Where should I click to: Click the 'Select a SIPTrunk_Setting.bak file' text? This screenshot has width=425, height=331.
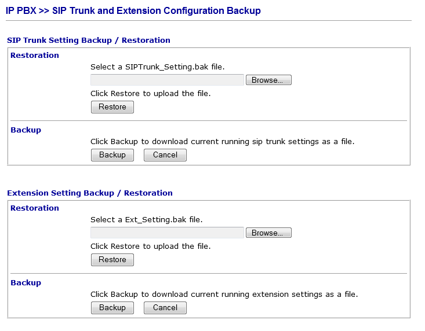pos(157,67)
